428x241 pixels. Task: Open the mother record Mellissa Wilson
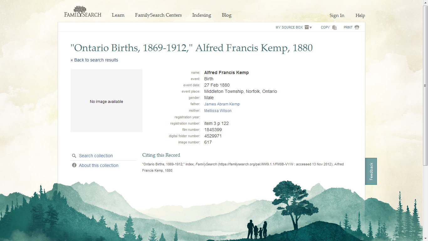(x=218, y=110)
